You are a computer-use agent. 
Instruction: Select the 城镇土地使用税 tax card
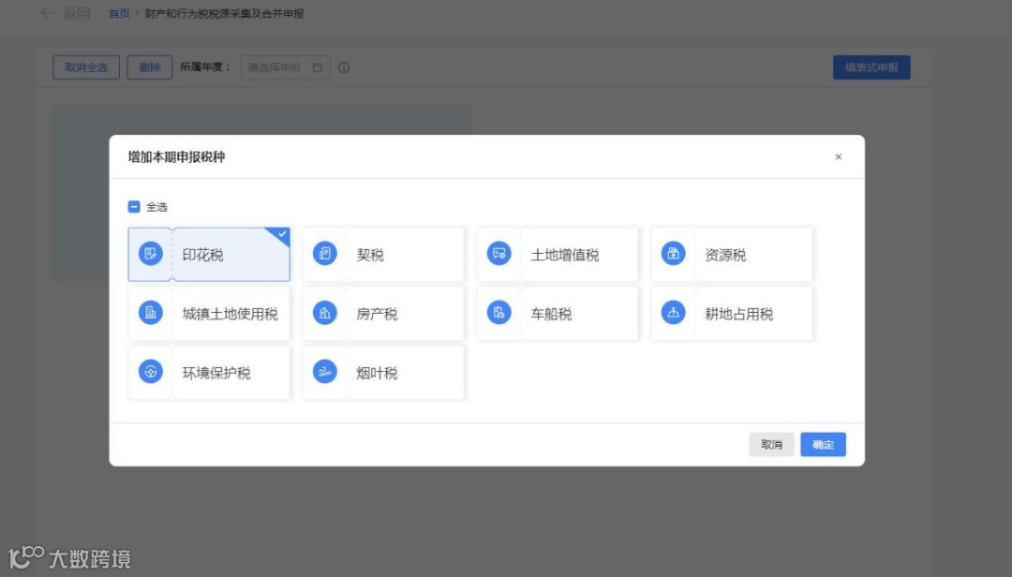(209, 314)
